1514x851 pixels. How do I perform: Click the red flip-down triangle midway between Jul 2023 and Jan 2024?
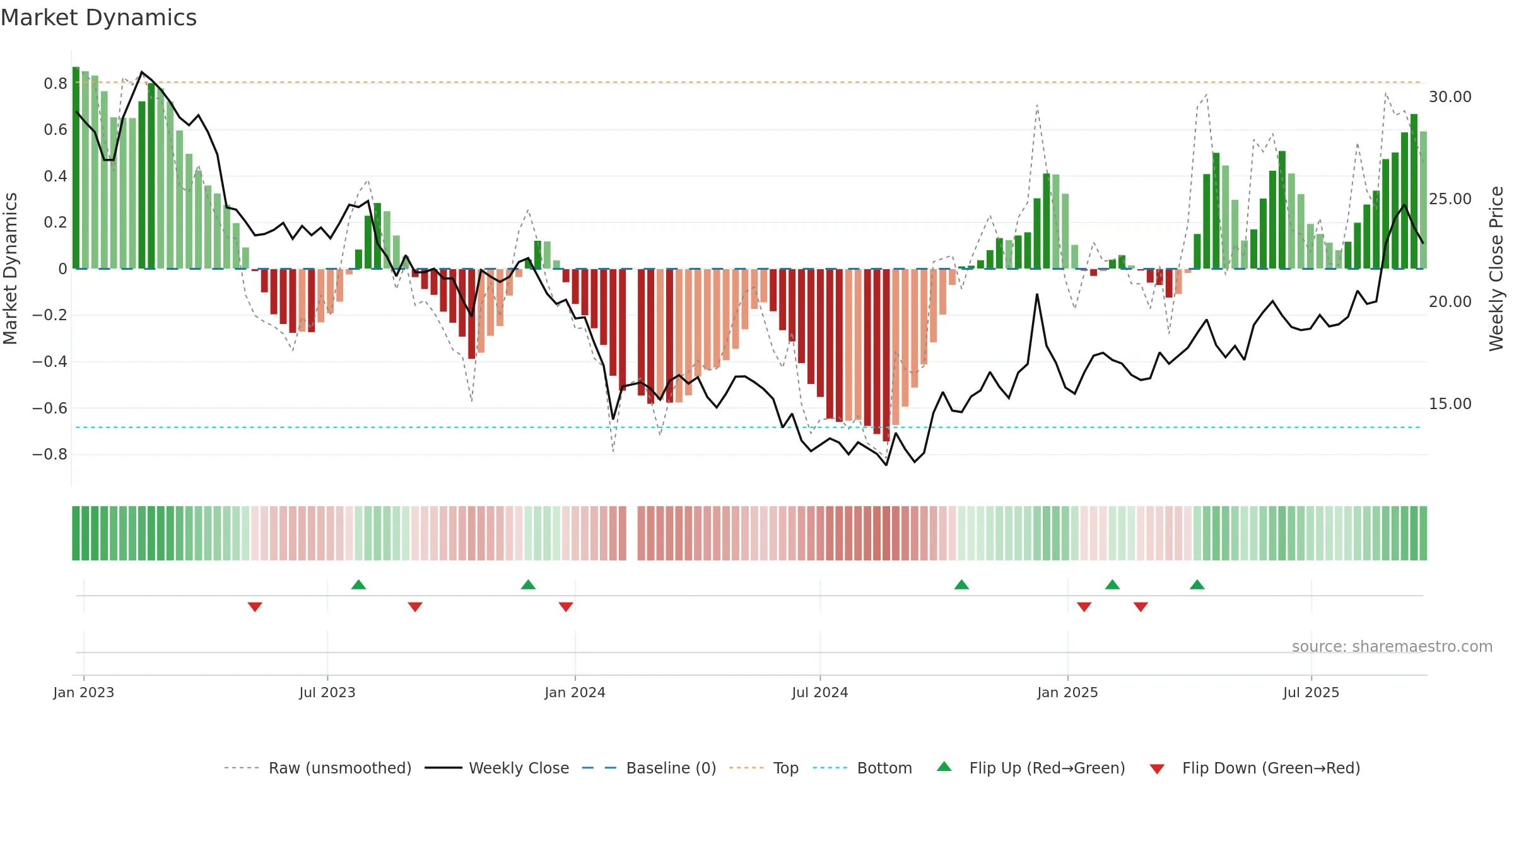[415, 606]
